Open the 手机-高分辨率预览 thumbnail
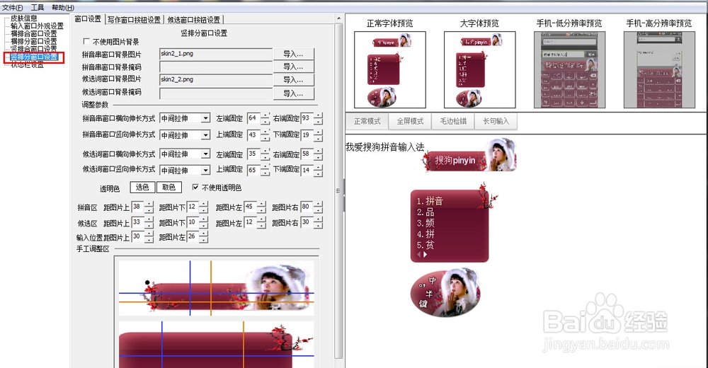The width and height of the screenshot is (708, 368). click(x=659, y=69)
